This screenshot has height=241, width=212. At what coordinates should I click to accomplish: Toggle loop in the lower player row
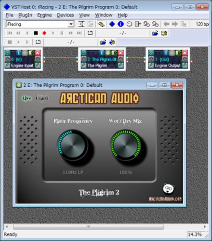[x=38, y=42]
